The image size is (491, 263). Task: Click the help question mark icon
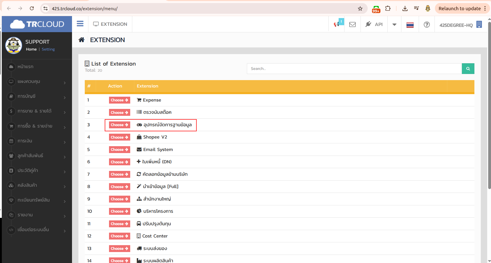[426, 24]
